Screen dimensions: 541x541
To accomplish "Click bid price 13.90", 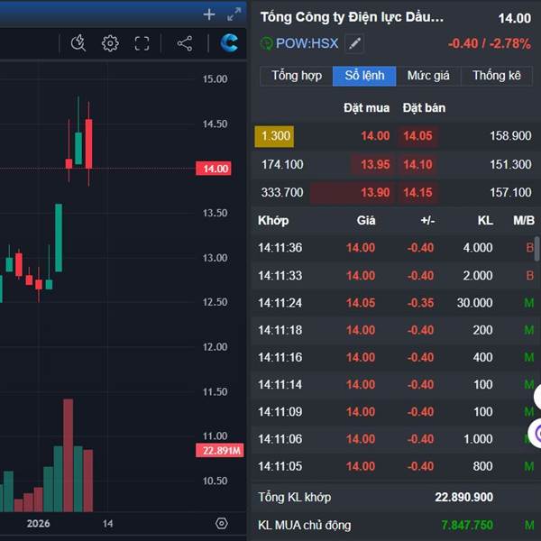I will pos(375,193).
